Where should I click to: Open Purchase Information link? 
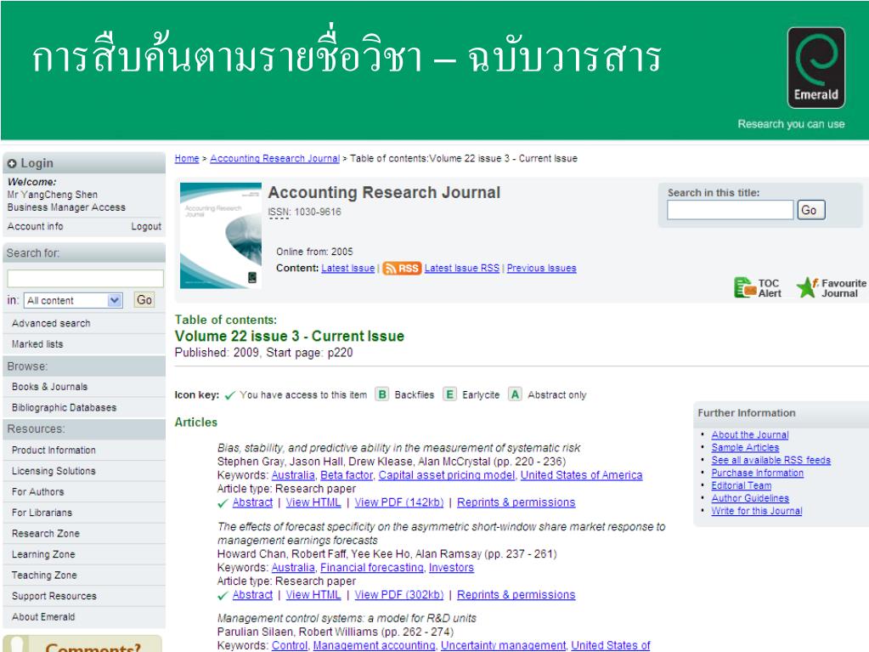pos(758,473)
